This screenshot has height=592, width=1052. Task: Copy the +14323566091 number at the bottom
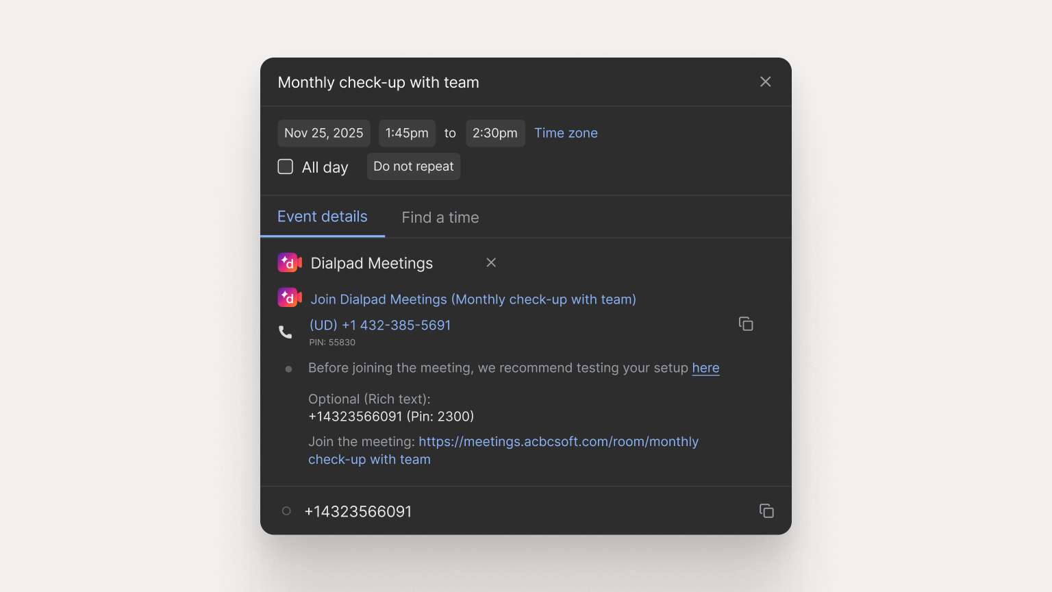pos(766,510)
